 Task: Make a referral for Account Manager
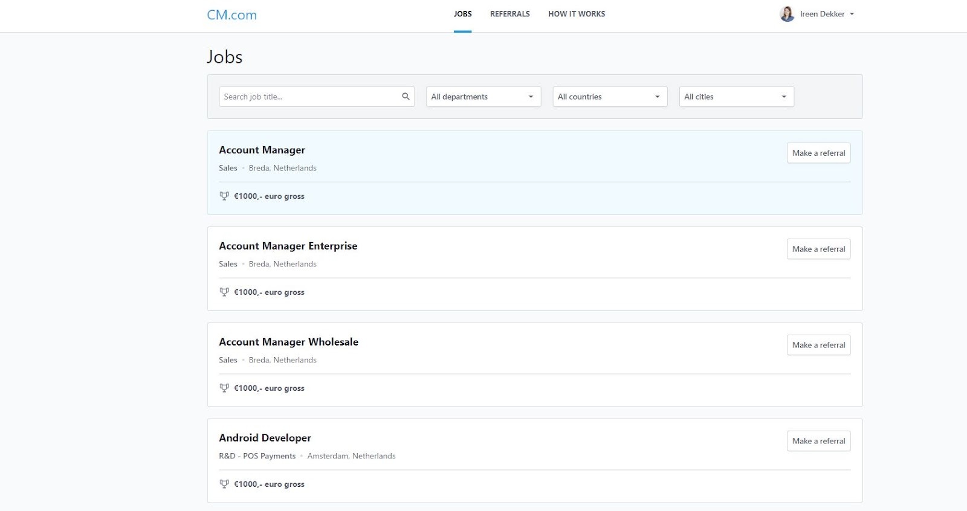tap(818, 153)
